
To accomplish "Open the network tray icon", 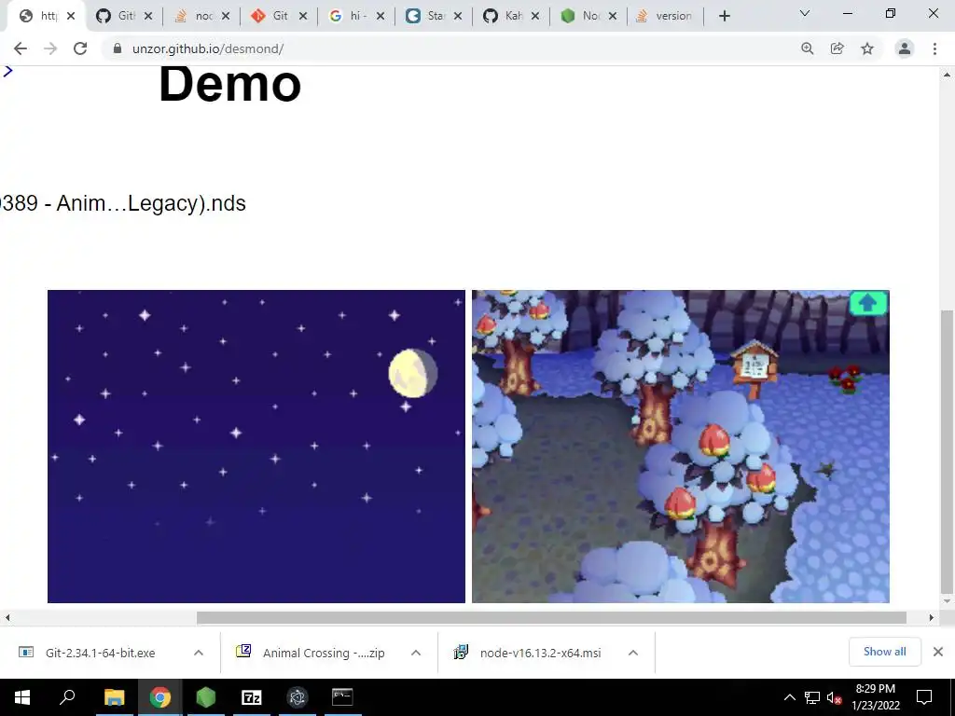I will click(x=812, y=697).
